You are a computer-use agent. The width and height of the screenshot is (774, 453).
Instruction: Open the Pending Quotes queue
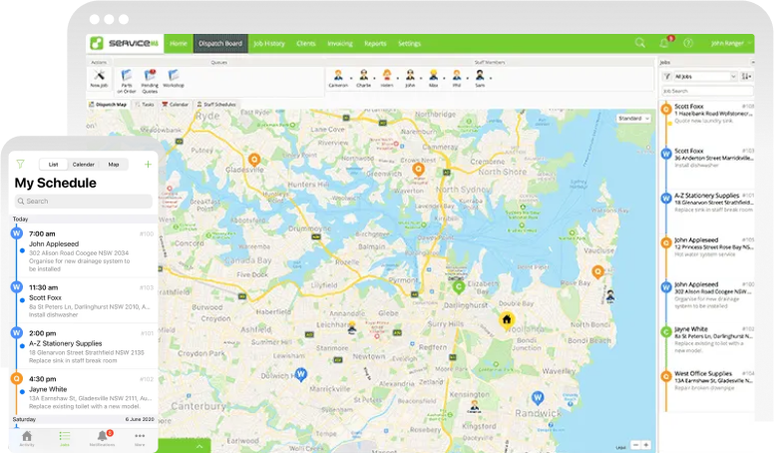pos(150,78)
